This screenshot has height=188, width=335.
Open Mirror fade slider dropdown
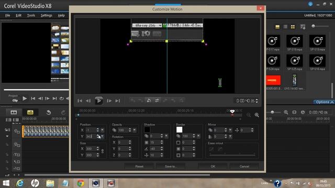[230, 136]
